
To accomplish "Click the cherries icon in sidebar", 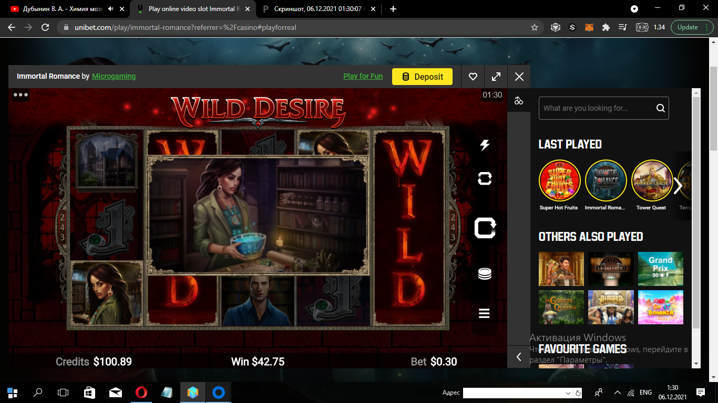I will click(x=519, y=101).
